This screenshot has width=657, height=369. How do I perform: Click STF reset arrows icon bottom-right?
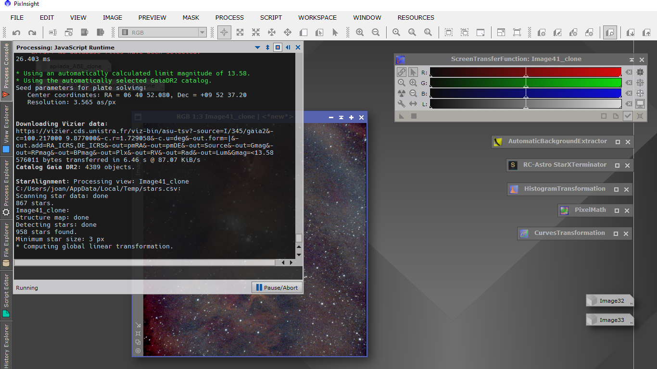640,116
